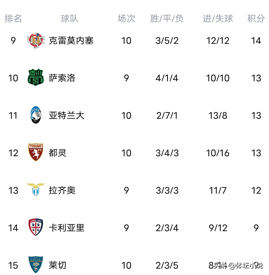
Task: Open the Atalanta club logo
Action: (36, 115)
